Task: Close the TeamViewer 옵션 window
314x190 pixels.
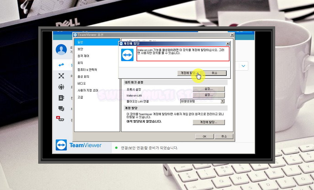Action: pyautogui.click(x=232, y=35)
